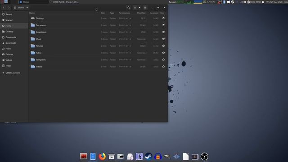
Task: Open Bluetooth tray icon
Action: tap(224, 2)
